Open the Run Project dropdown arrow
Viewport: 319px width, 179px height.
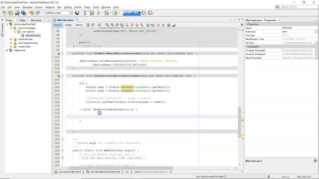(102, 13)
